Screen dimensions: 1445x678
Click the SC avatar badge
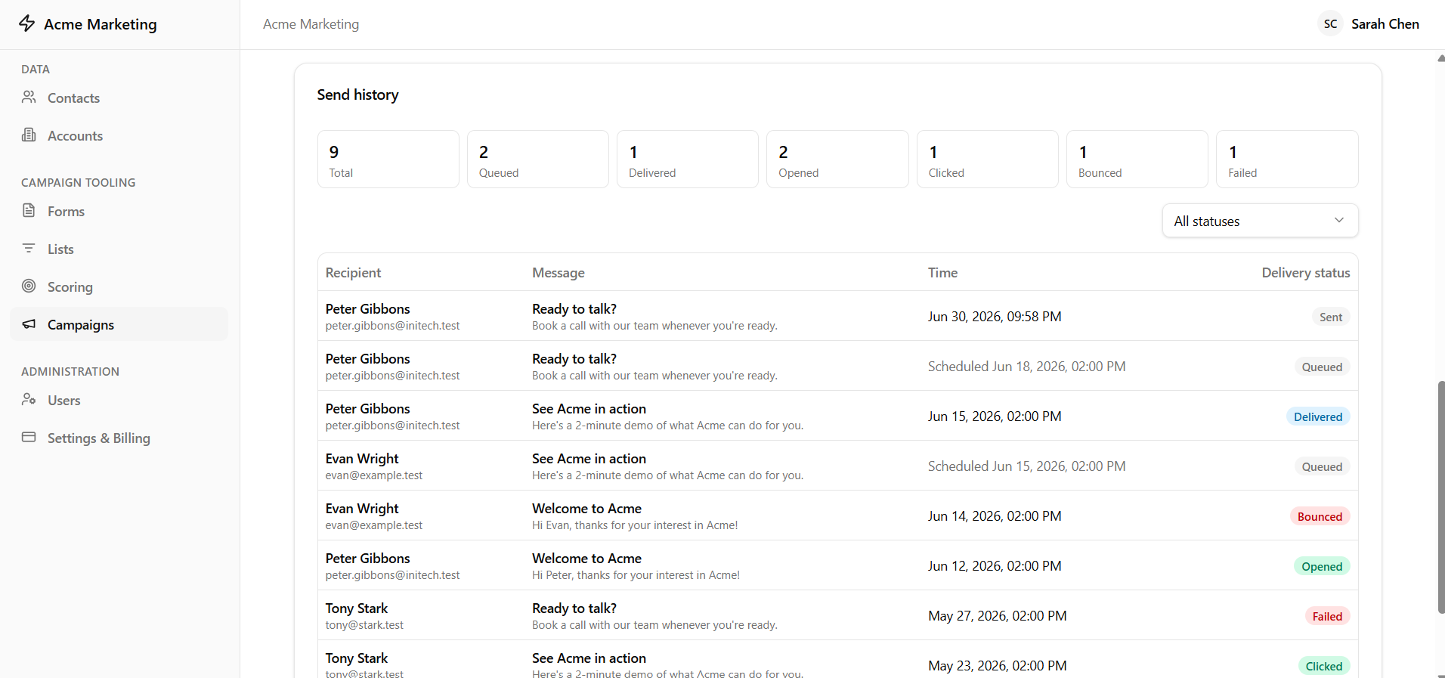[x=1330, y=24]
